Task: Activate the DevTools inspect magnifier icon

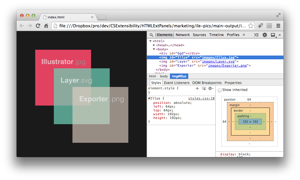Action: click(x=151, y=35)
